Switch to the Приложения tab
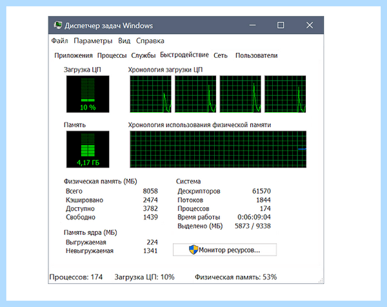The image size is (387, 307). (x=74, y=55)
